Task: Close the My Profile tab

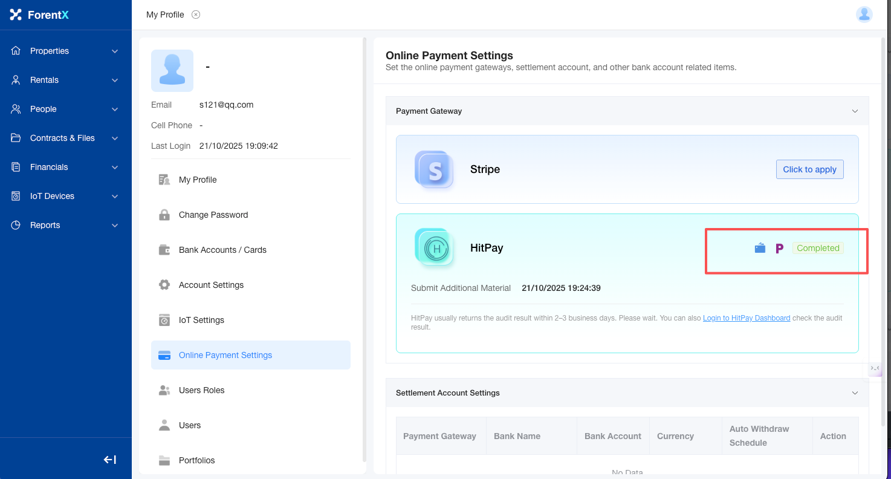Action: tap(196, 15)
